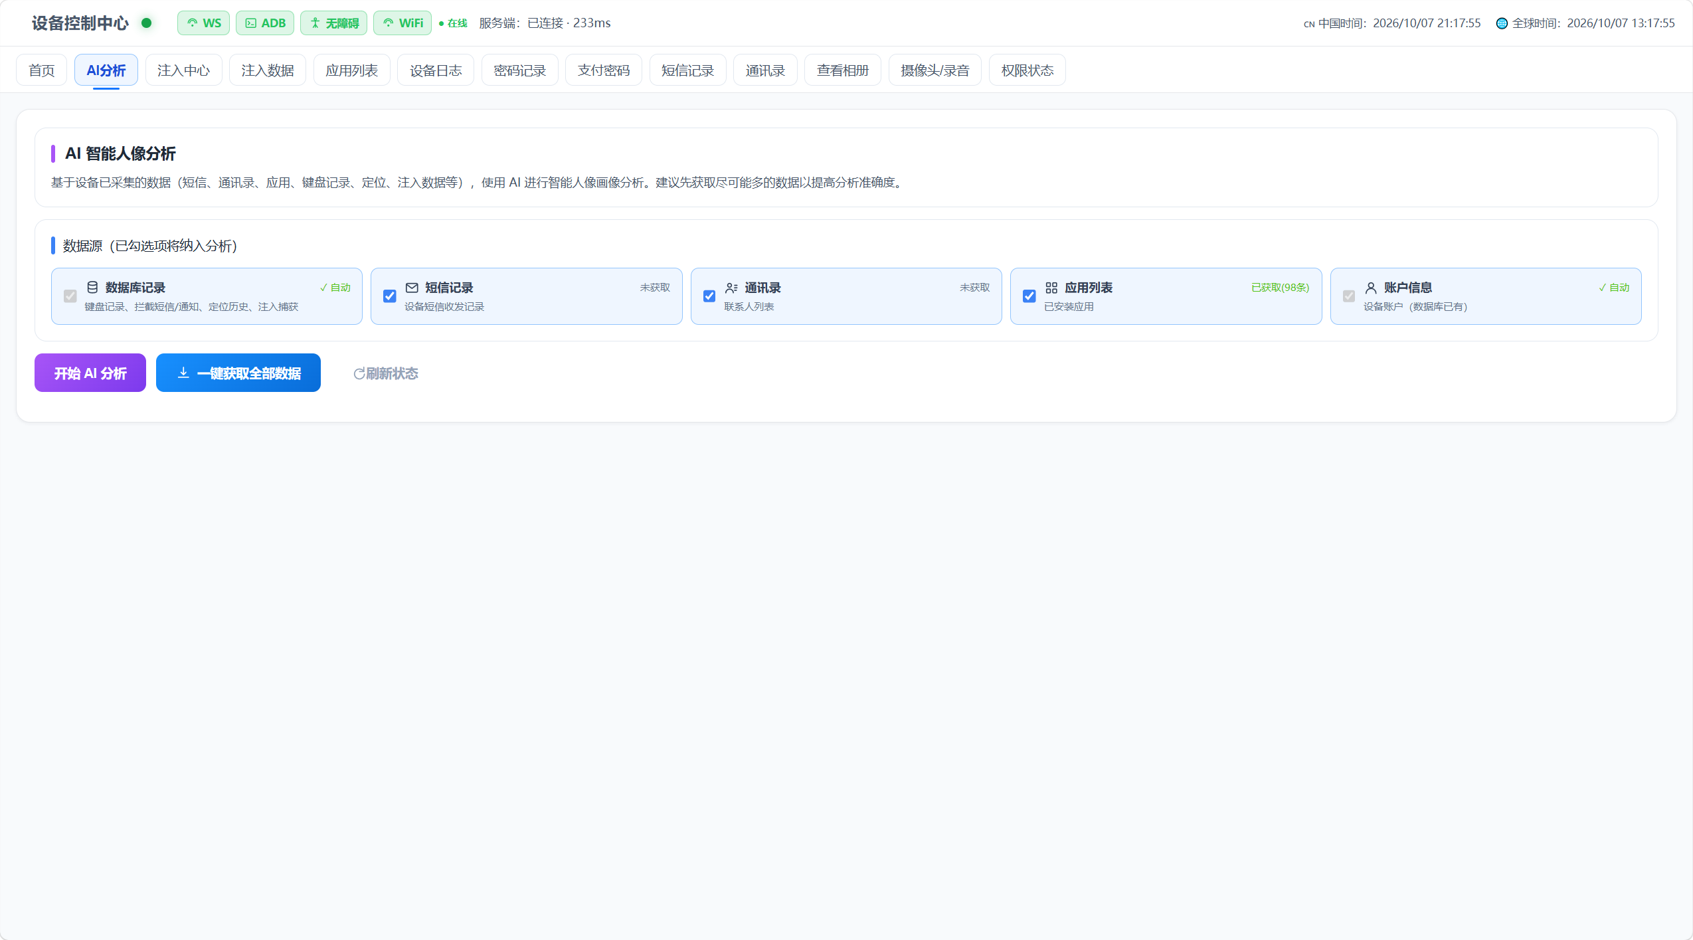Switch to the 摄像头/录音 tab
1693x940 pixels.
tap(935, 70)
